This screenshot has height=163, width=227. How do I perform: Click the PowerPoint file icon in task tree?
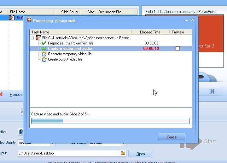pos(38,38)
